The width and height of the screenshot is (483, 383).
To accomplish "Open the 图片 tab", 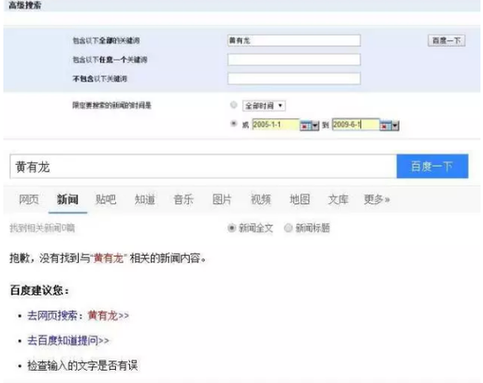I will [x=222, y=200].
